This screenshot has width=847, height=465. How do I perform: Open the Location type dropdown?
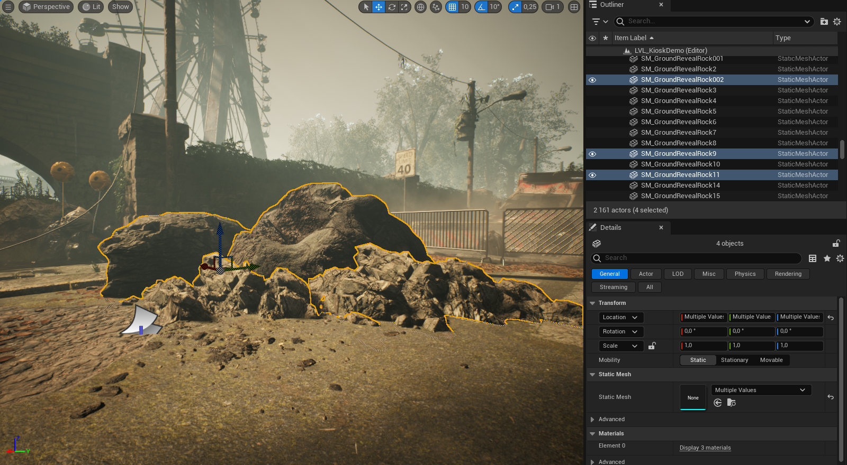click(x=621, y=317)
